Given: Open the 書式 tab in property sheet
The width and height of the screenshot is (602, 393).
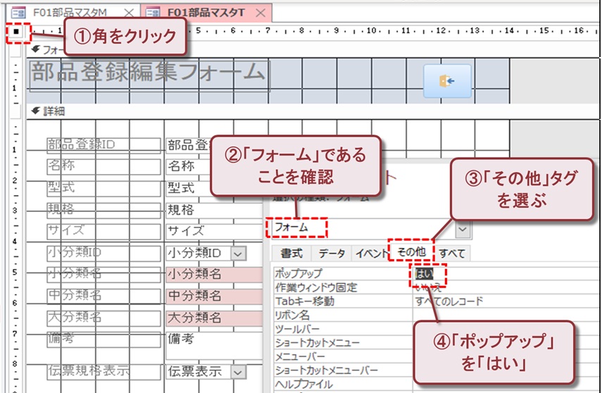Looking at the screenshot, I should pyautogui.click(x=291, y=254).
